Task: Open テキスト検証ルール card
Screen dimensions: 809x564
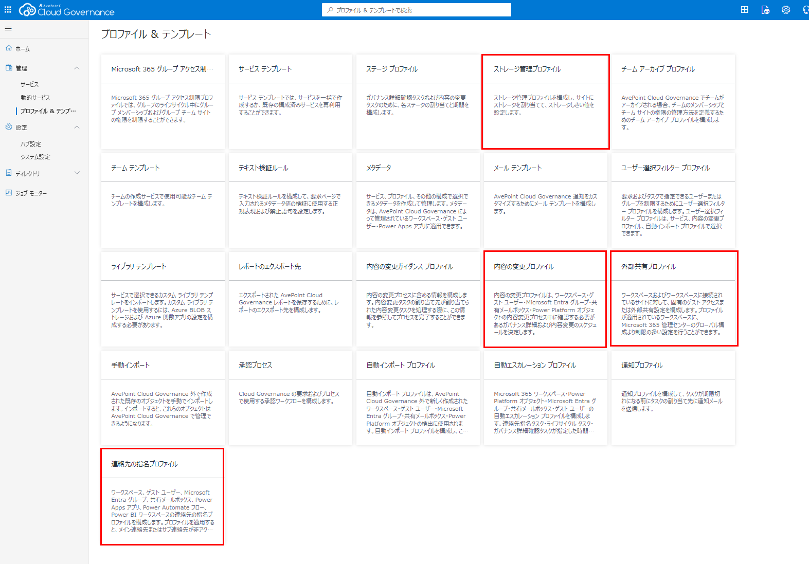Action: click(290, 201)
